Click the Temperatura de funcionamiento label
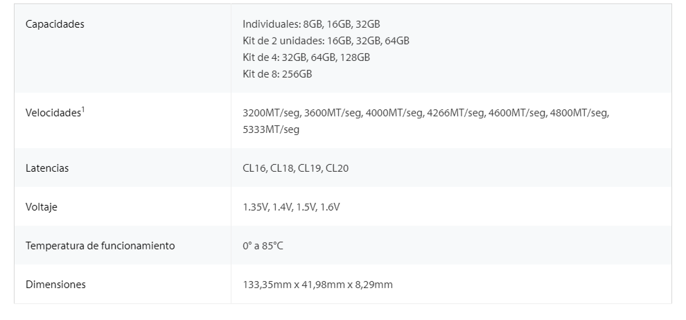The image size is (686, 320). [100, 246]
